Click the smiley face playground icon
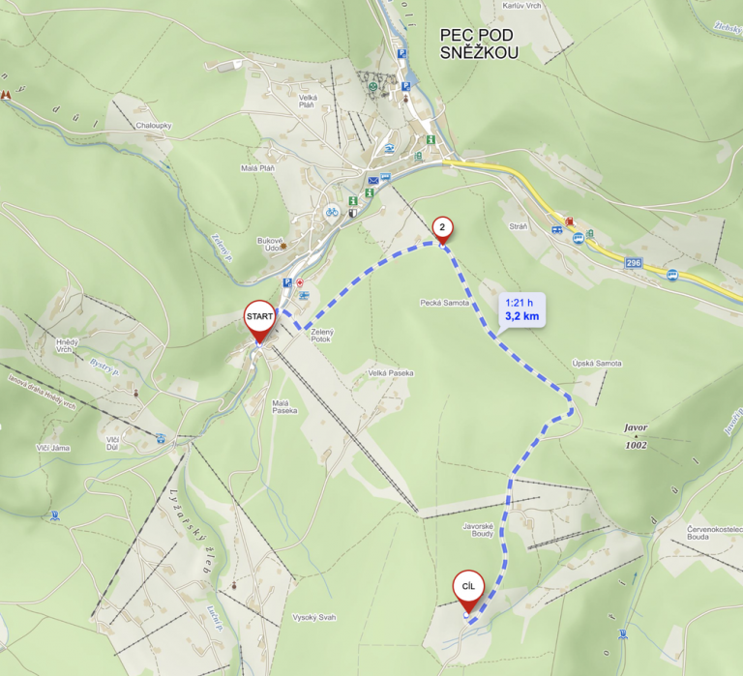The width and height of the screenshot is (743, 676). click(372, 87)
